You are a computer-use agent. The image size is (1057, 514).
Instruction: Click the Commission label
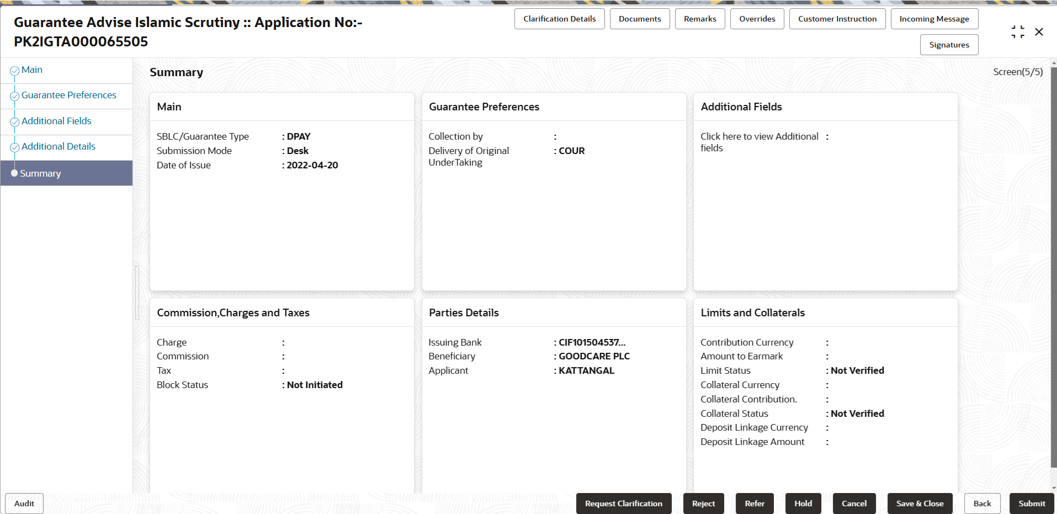click(183, 357)
